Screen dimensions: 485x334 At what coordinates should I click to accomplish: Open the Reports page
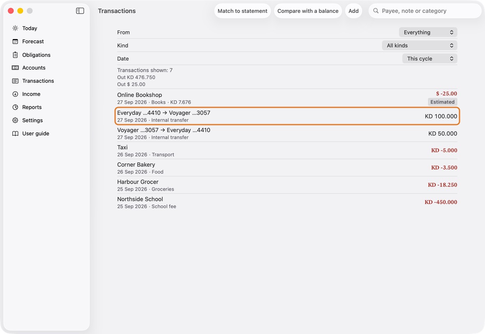32,107
